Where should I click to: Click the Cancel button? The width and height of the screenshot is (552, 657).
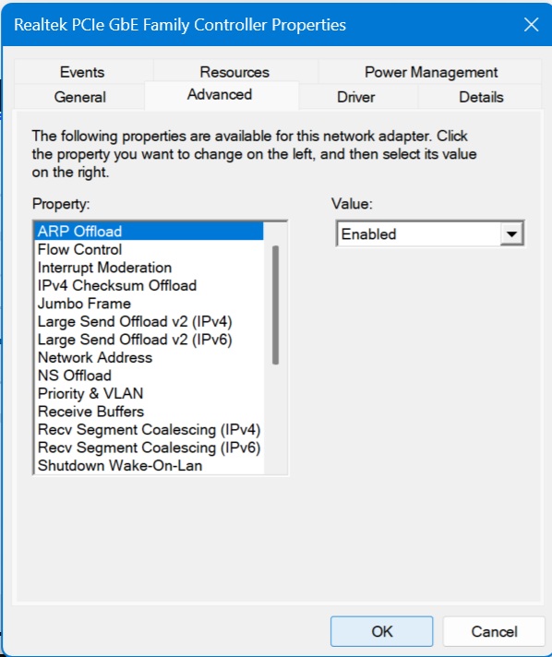click(494, 631)
